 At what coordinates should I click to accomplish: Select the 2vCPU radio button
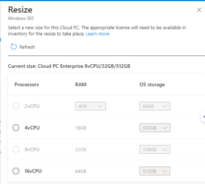(16, 106)
